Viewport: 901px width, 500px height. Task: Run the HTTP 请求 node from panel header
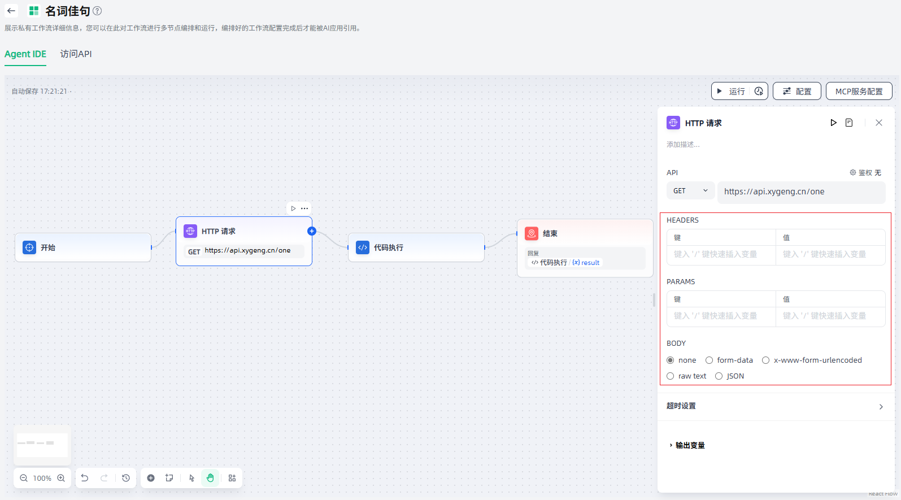pyautogui.click(x=833, y=123)
